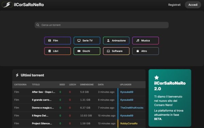Open the After Sex torrent title
Screen dimensions: 204x128
[x=44, y=92]
